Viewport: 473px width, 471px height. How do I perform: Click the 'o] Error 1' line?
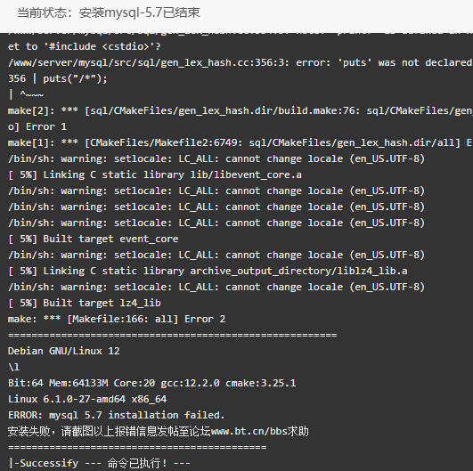tap(37, 126)
